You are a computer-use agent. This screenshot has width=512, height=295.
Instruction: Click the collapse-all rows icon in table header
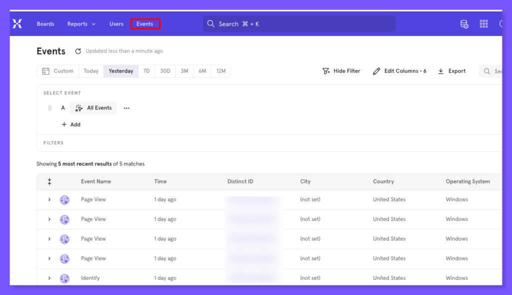coord(49,181)
